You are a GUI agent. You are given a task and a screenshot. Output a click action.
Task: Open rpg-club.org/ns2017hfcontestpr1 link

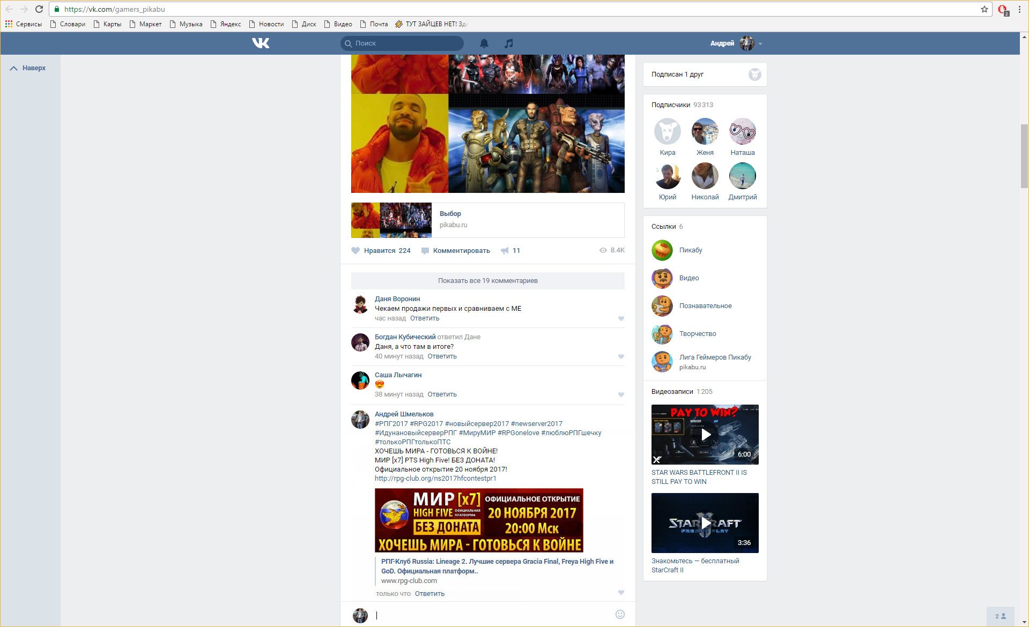(435, 478)
